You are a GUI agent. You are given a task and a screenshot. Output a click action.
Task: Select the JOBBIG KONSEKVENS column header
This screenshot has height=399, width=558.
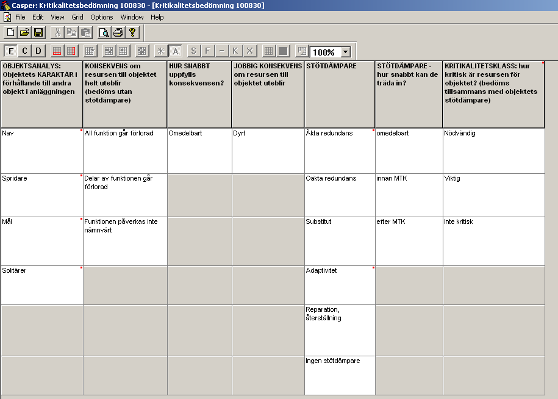[x=268, y=95]
